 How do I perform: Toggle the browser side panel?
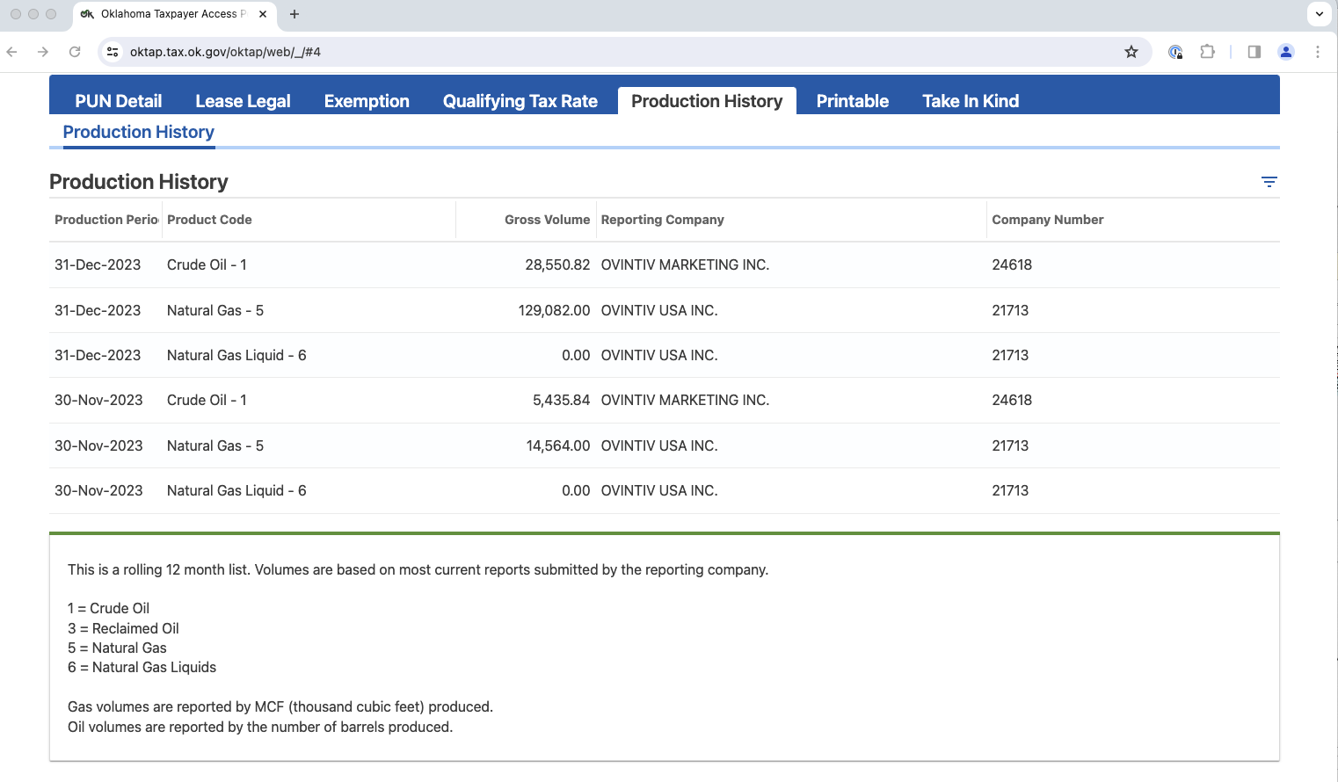[1254, 52]
